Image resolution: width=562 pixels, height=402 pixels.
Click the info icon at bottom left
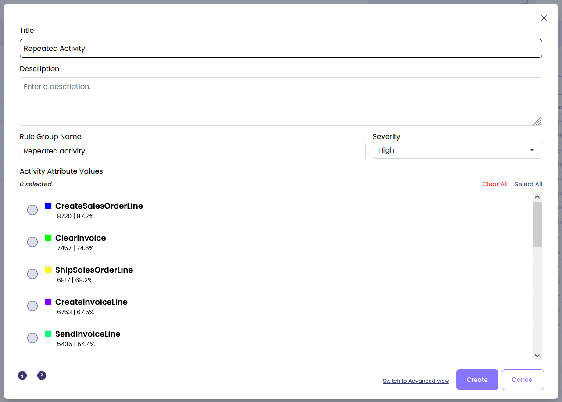(x=22, y=375)
